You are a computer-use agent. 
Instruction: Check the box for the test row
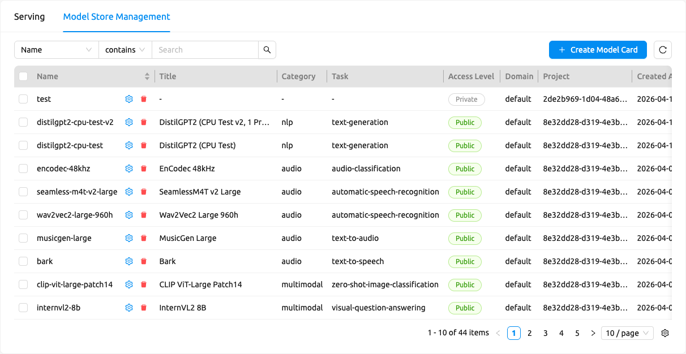pyautogui.click(x=23, y=99)
